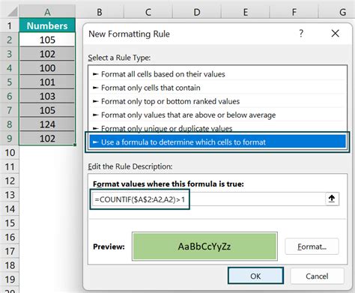The height and width of the screenshot is (293, 355).
Task: Select cell A7 containing 105
Action: coord(47,110)
